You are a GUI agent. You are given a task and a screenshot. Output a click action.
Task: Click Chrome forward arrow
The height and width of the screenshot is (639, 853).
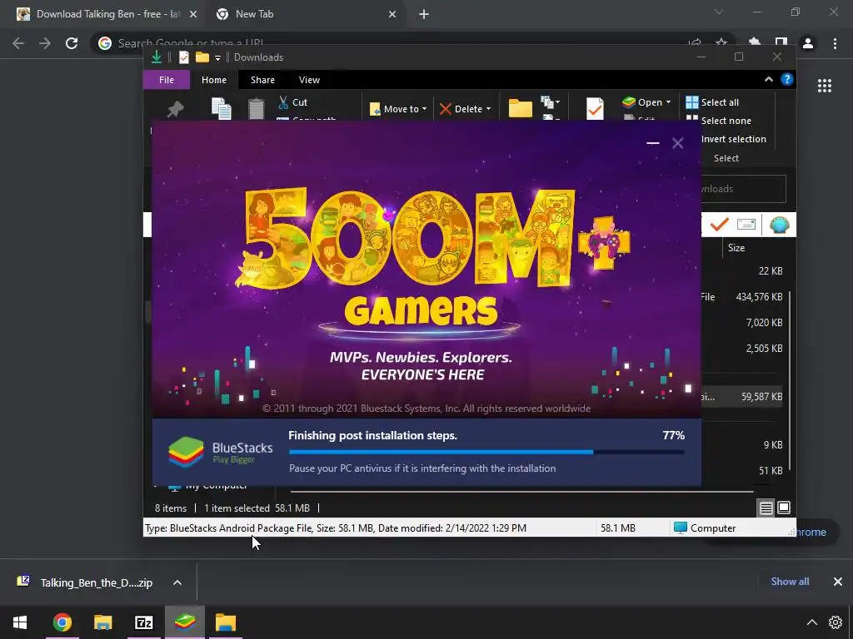[x=45, y=43]
